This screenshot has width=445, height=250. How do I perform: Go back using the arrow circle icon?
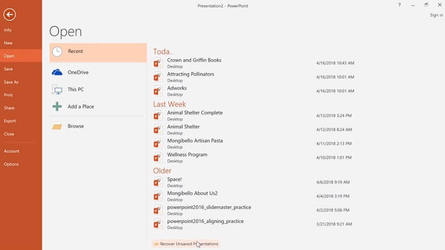click(x=10, y=14)
